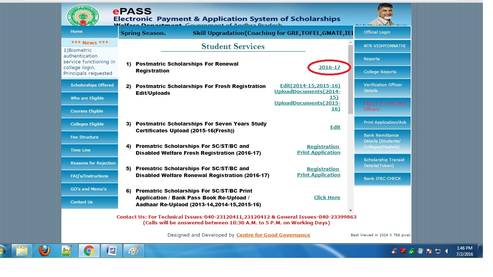This screenshot has width=493, height=277.
Task: Open Centre for Good Governance link
Action: tap(273, 235)
